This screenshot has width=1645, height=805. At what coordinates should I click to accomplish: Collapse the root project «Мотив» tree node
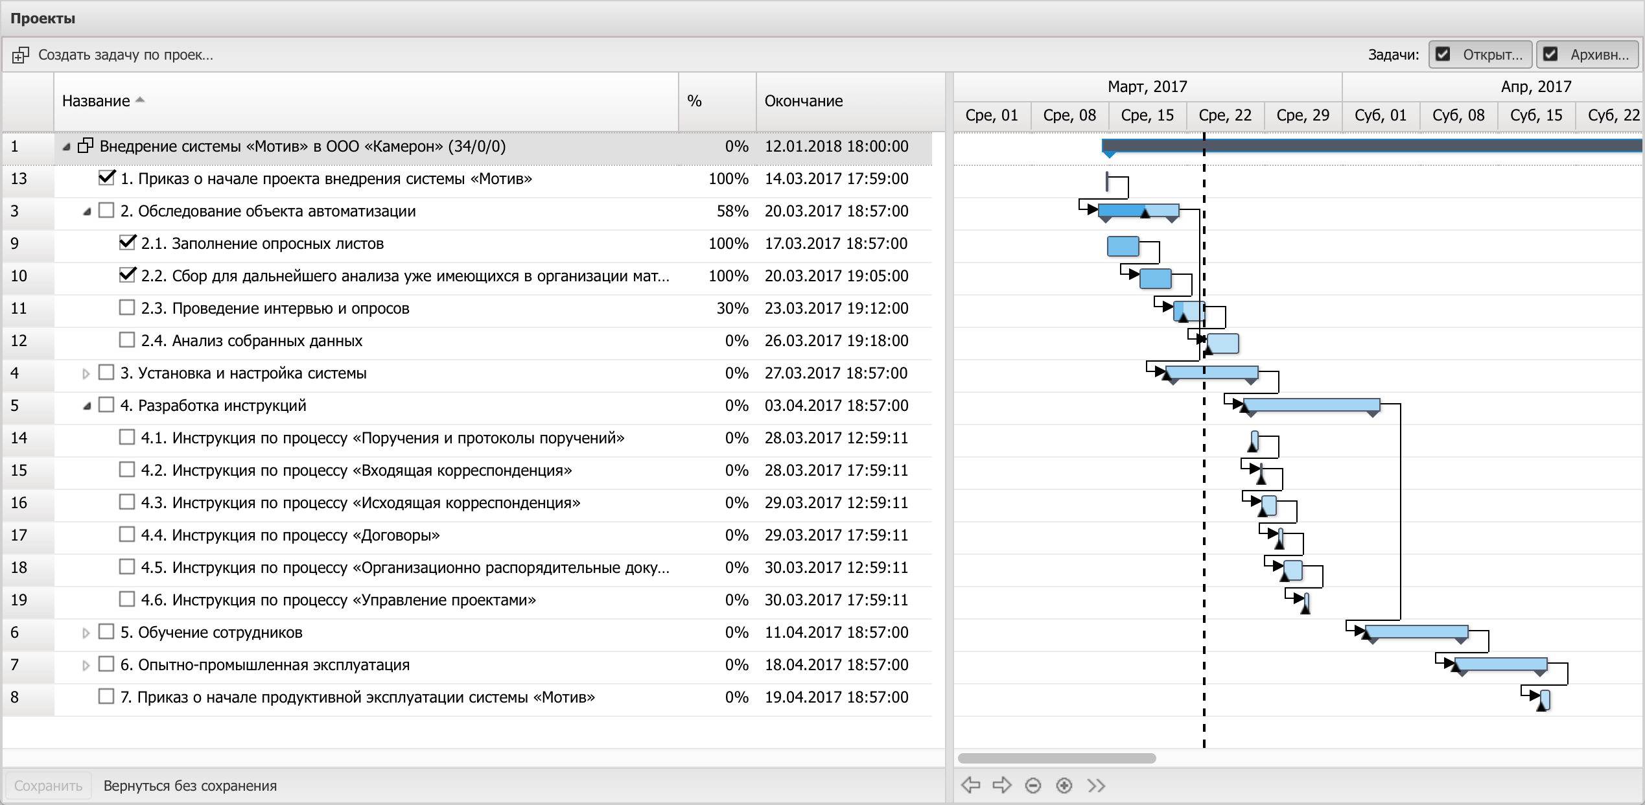point(66,147)
